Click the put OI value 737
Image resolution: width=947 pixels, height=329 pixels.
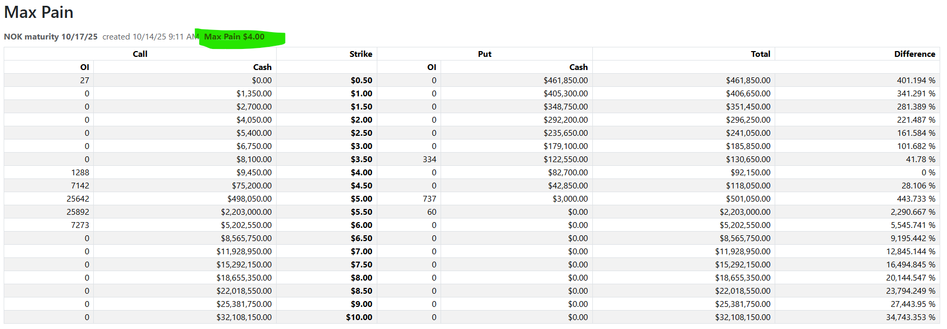(429, 199)
